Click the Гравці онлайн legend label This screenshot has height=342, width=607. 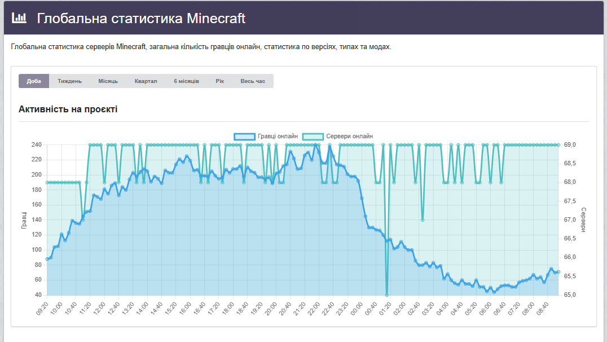click(x=278, y=137)
